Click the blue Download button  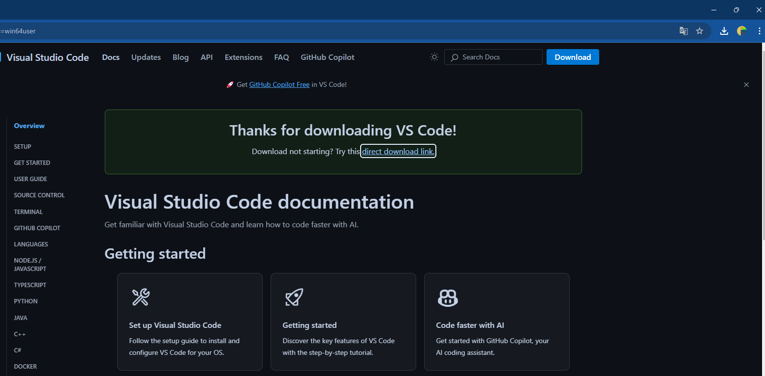coord(573,57)
